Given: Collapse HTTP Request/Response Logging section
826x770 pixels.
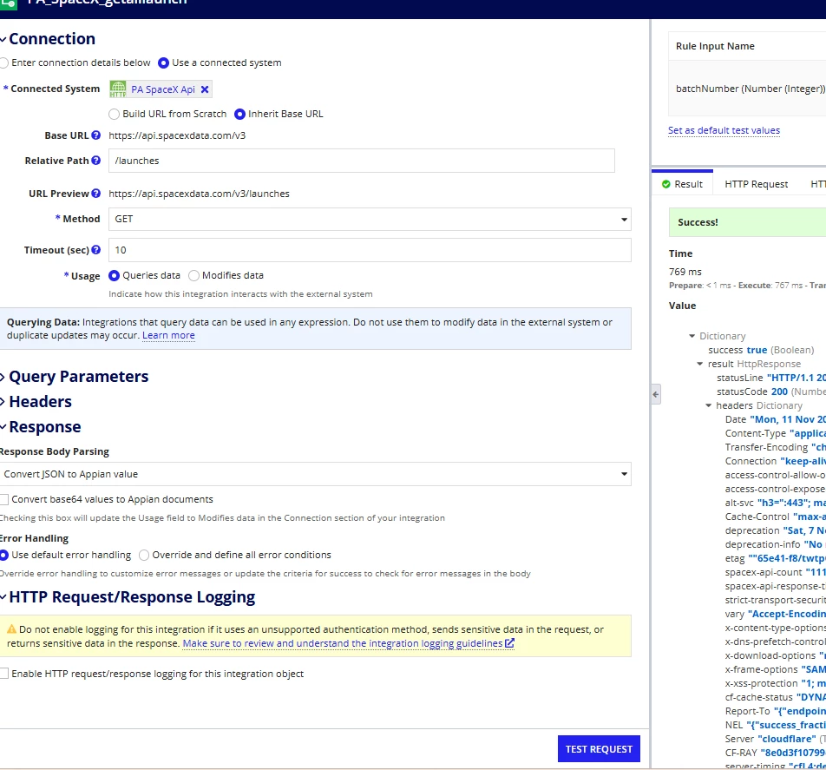Looking at the screenshot, I should pyautogui.click(x=3, y=597).
